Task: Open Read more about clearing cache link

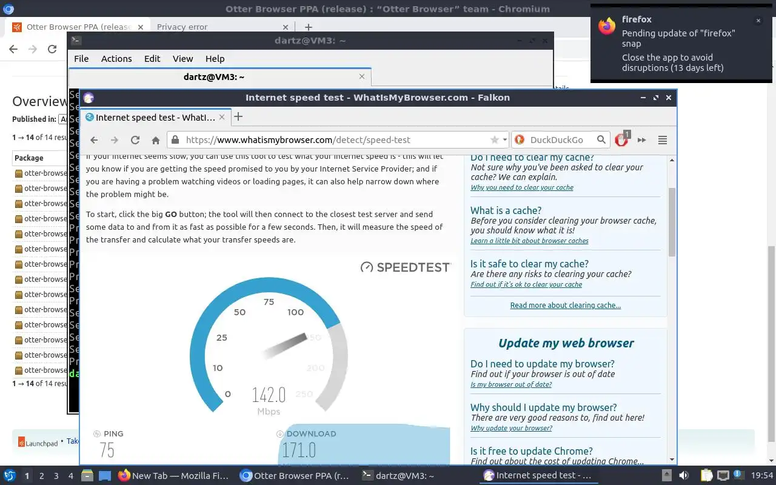Action: pyautogui.click(x=566, y=306)
